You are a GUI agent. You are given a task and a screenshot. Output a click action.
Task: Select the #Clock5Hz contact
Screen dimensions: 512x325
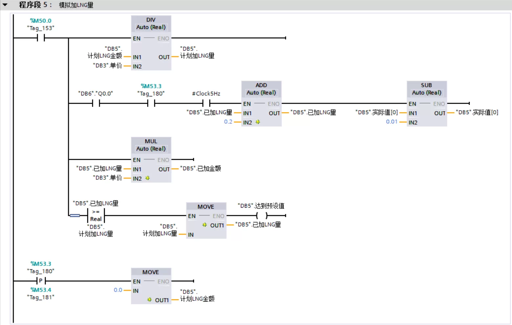(206, 104)
